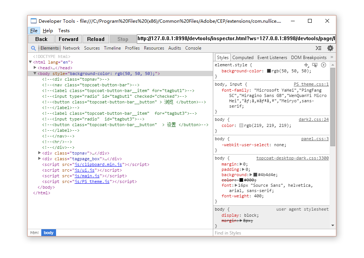Show more sidebar tabs chevron
Viewport: 364px width, 258px height.
tap(332, 57)
